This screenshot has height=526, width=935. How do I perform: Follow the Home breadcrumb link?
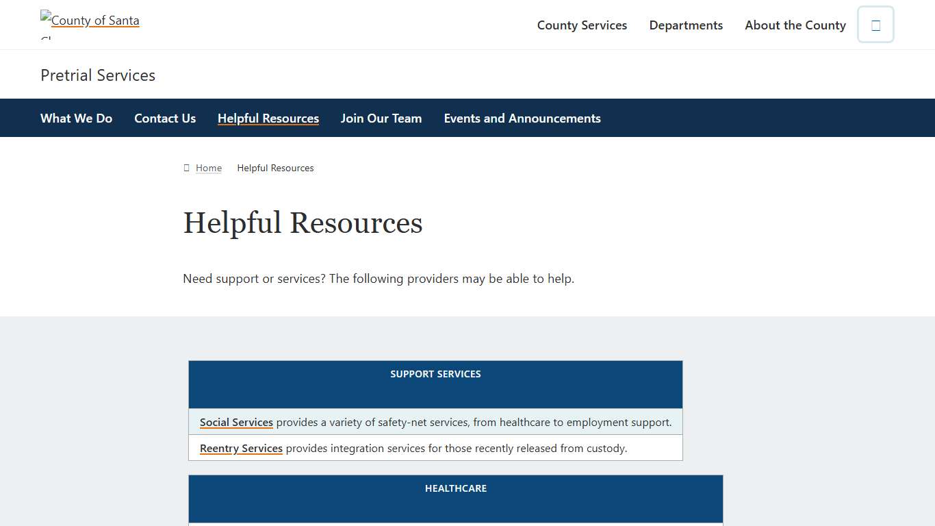point(208,168)
